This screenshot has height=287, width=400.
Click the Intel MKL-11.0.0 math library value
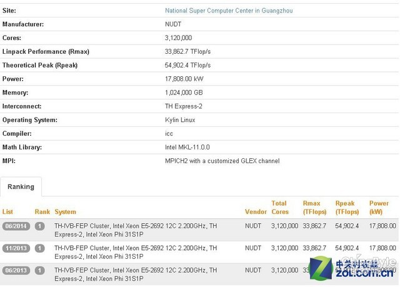point(187,147)
